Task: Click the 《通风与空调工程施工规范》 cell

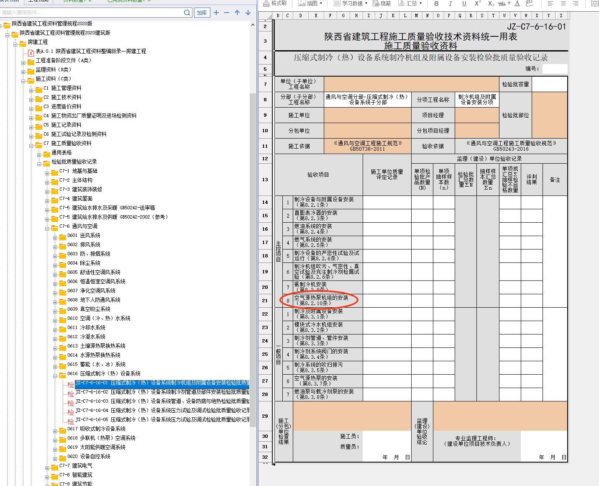Action: (x=368, y=146)
